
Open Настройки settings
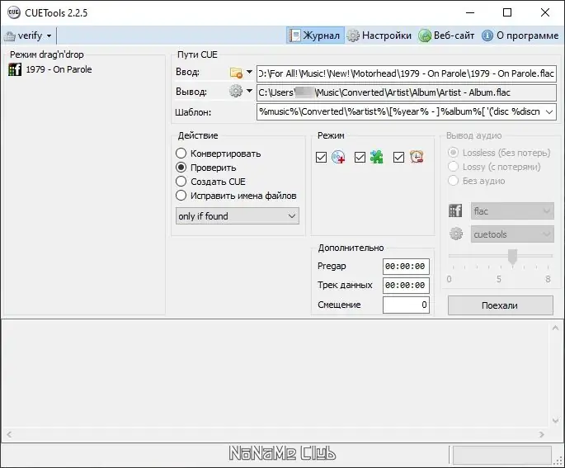(379, 35)
